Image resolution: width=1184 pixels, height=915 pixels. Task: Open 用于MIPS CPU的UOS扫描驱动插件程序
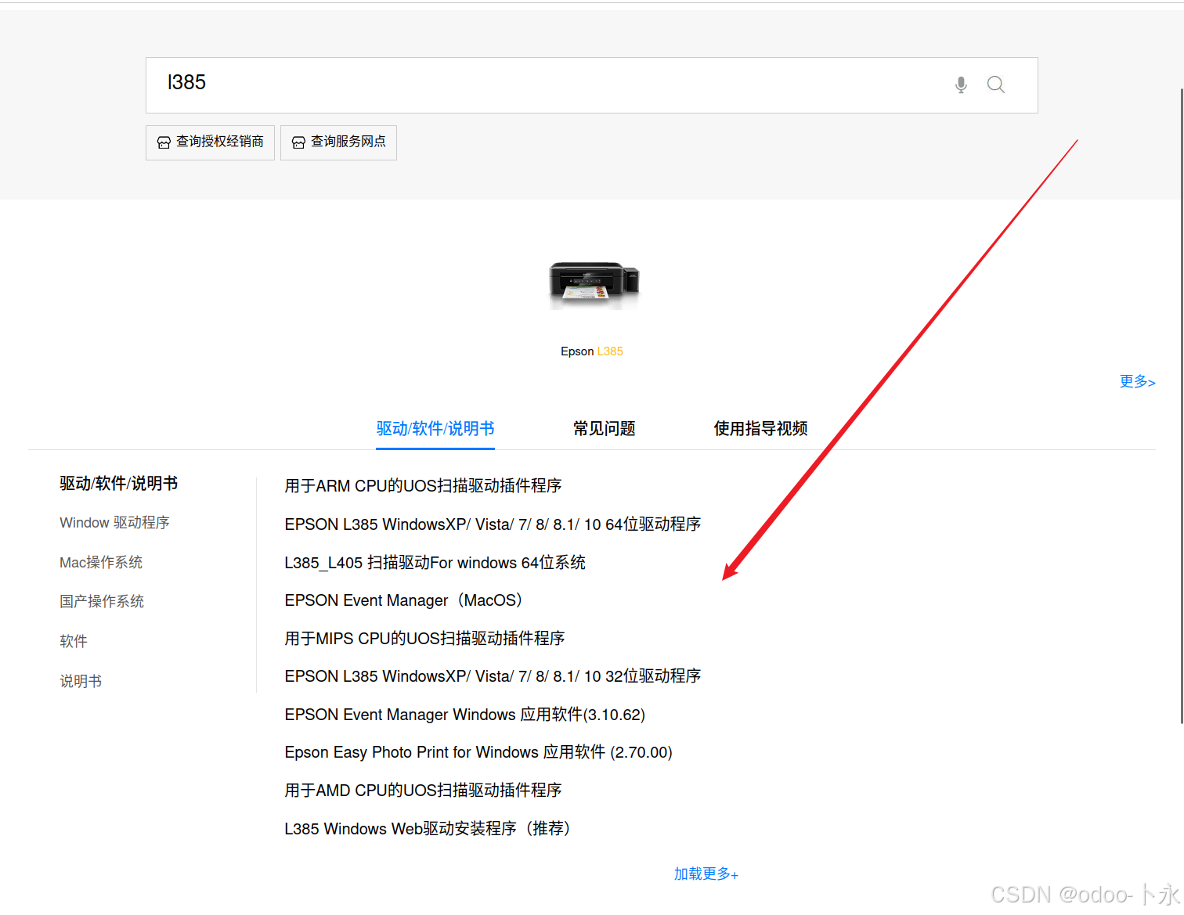(424, 639)
